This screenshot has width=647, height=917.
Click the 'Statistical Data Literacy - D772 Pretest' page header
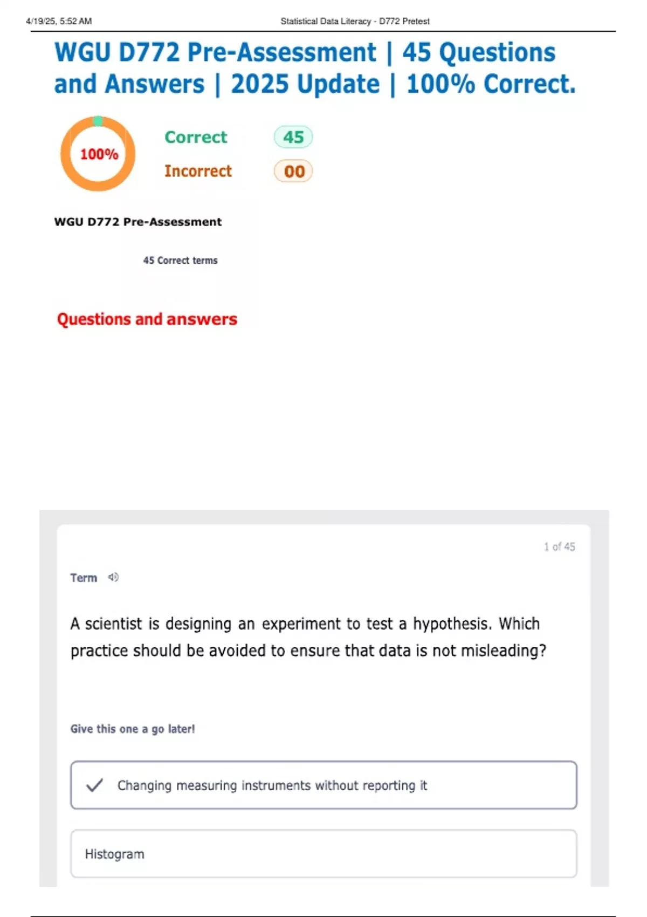[x=355, y=21]
